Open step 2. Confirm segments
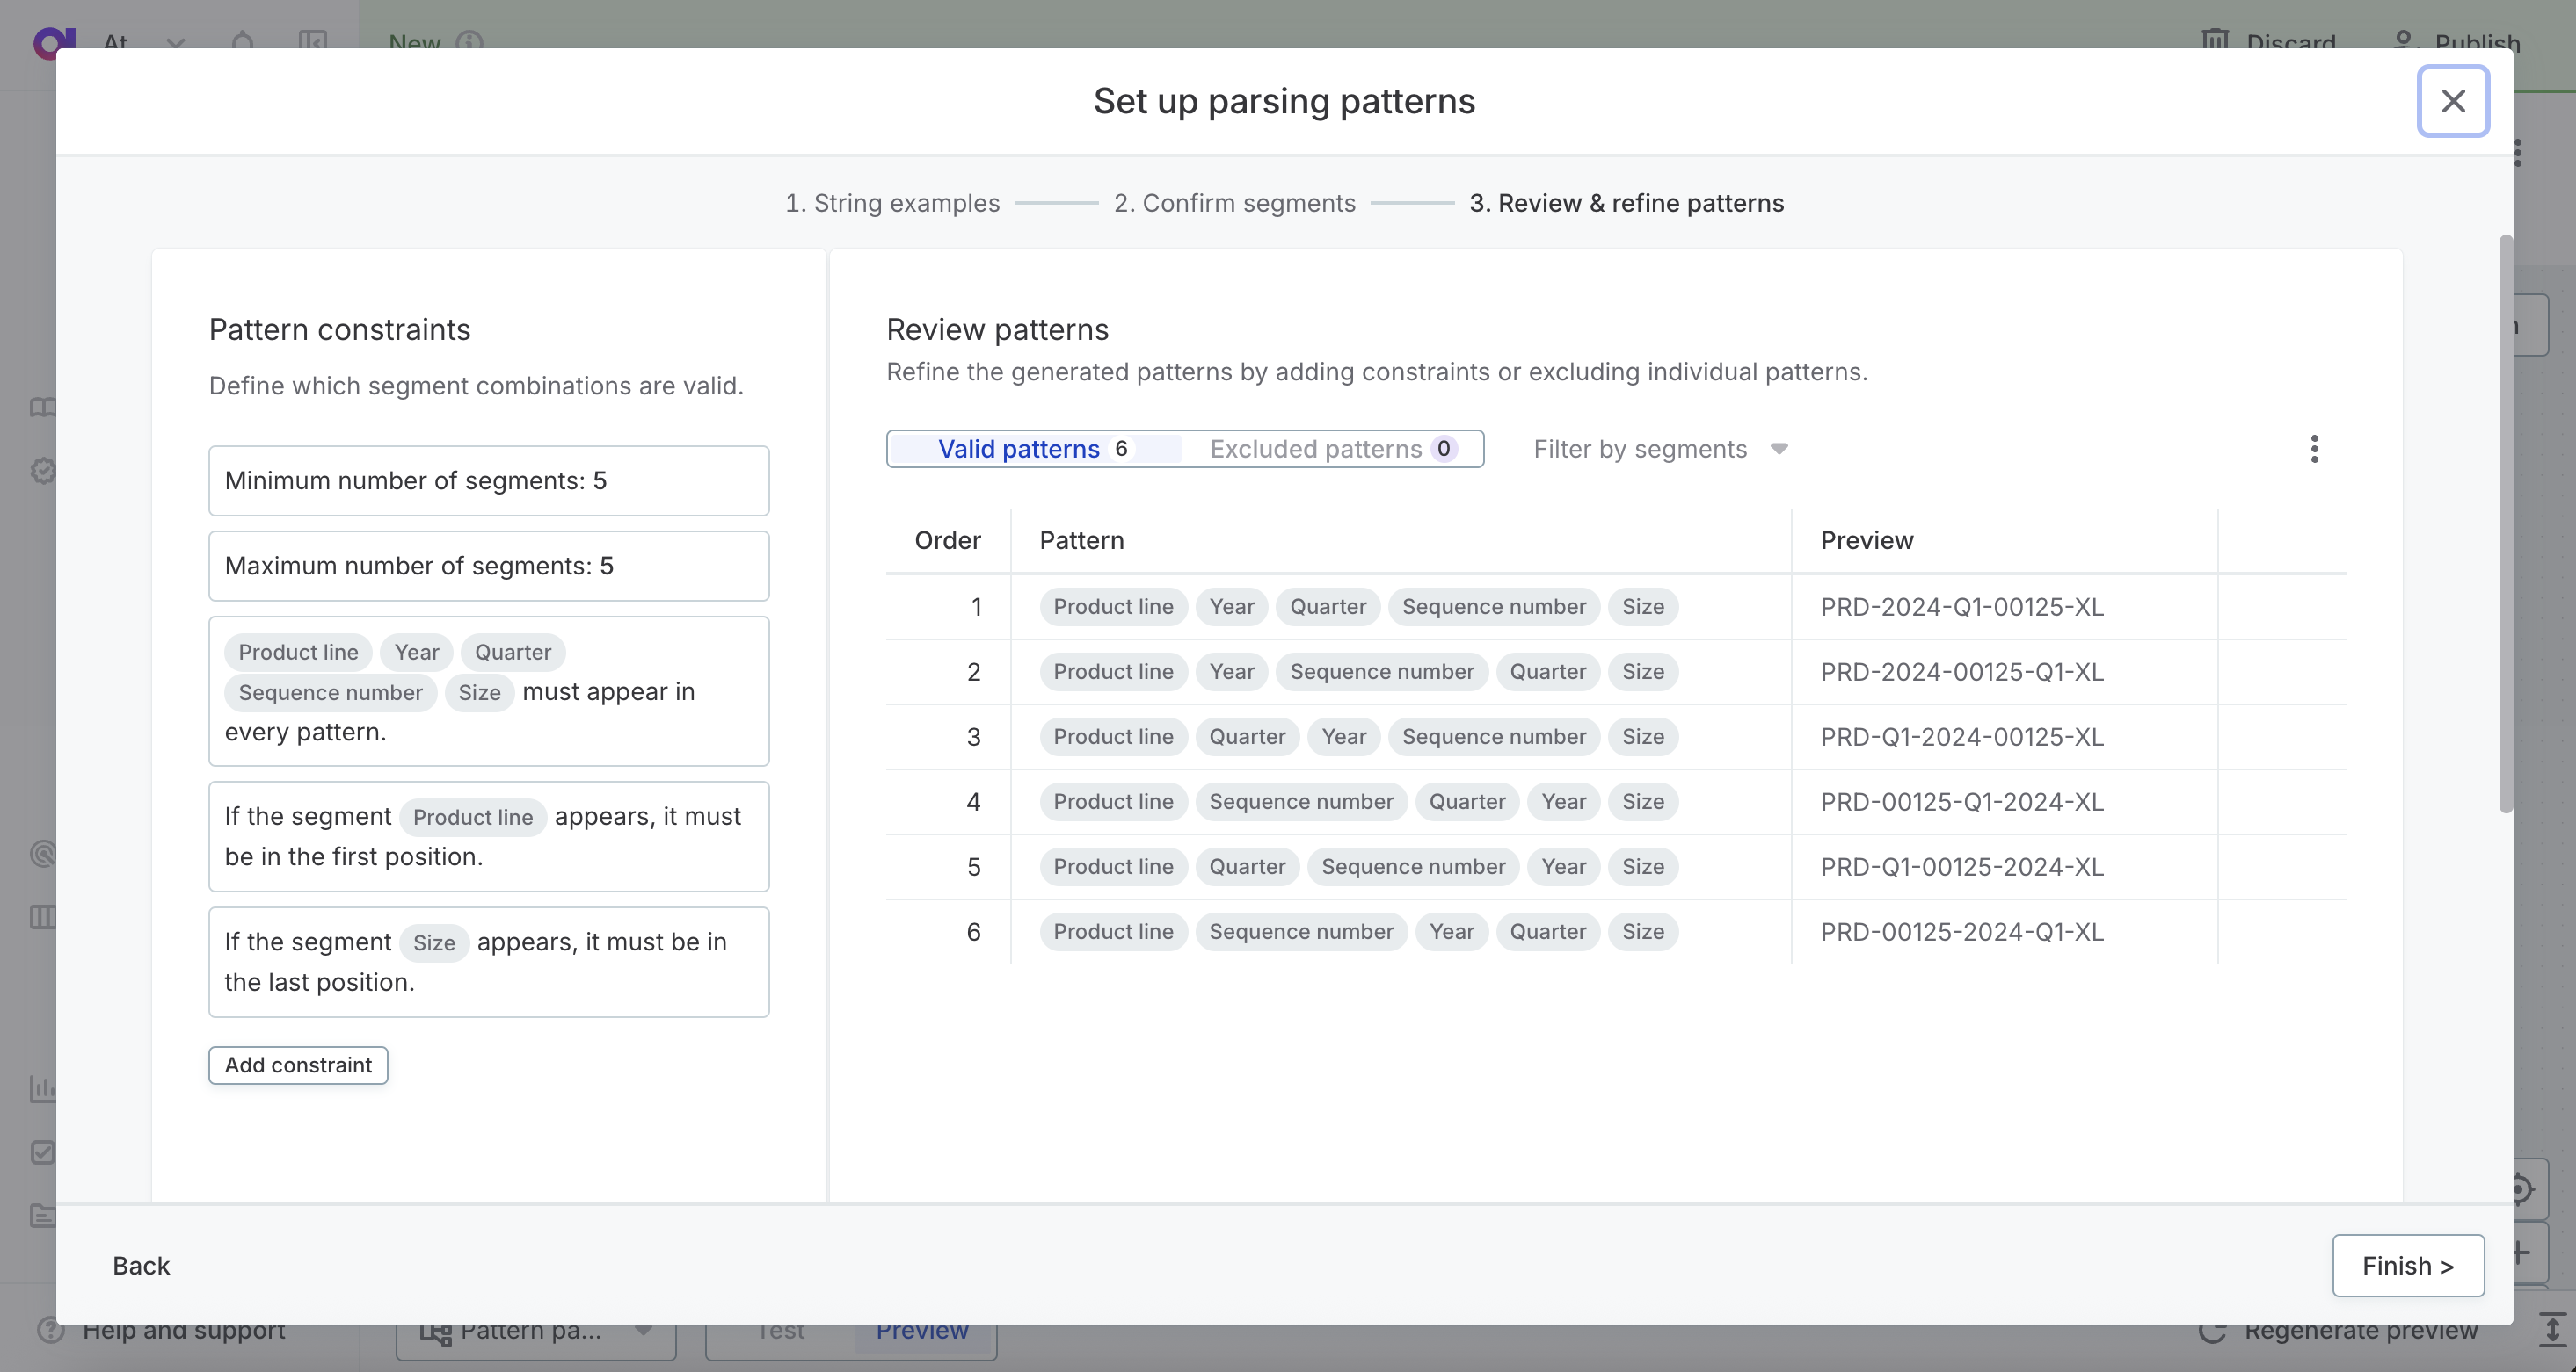This screenshot has width=2576, height=1372. coord(1235,203)
